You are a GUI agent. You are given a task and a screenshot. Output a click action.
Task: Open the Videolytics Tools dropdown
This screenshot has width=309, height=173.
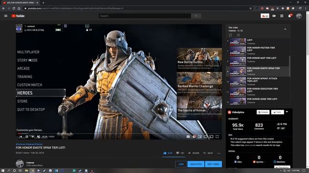(278, 112)
